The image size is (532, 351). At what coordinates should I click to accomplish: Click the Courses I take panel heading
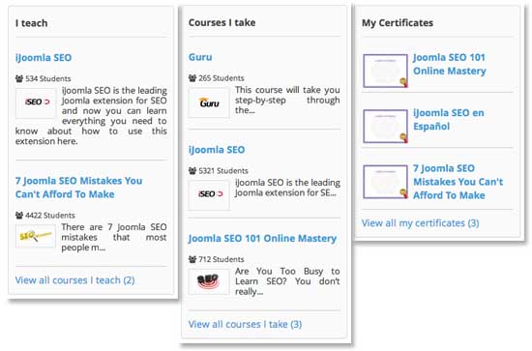tap(222, 22)
